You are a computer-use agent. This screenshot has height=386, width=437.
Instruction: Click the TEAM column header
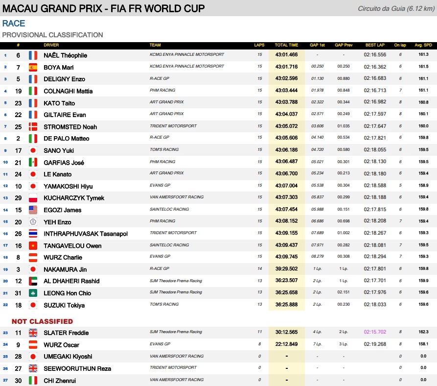pyautogui.click(x=155, y=45)
